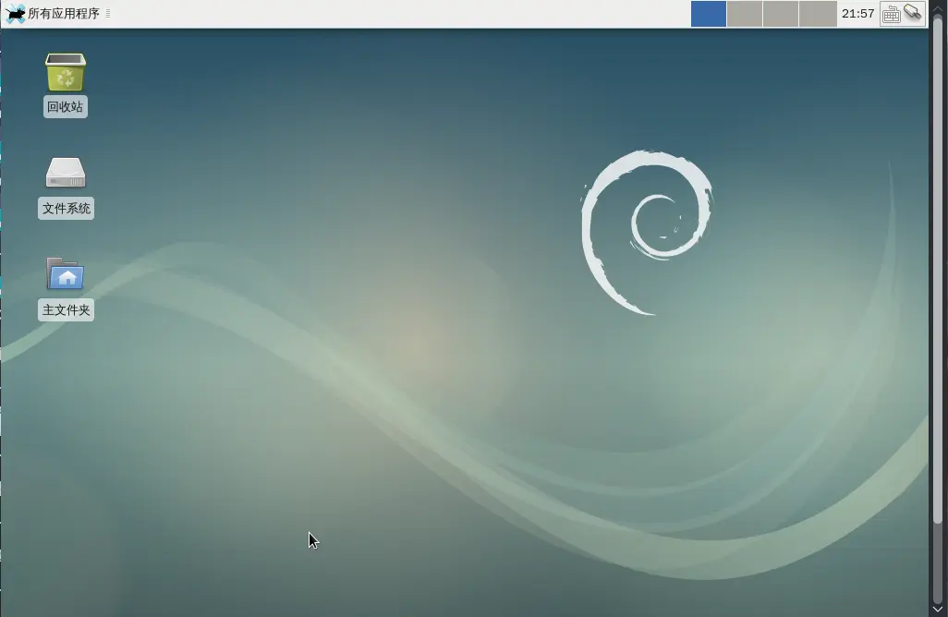Click the 21:57 panel clock

(858, 13)
